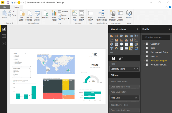The height and width of the screenshot is (113, 172).
Task: Click Manage Relationships in the ribbon
Action: pyautogui.click(x=101, y=15)
